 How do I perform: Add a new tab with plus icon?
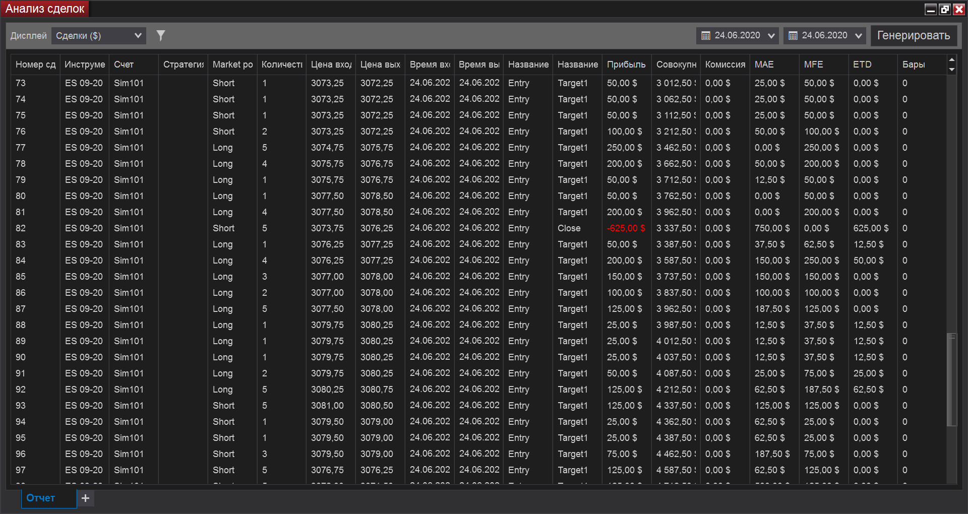[x=86, y=498]
